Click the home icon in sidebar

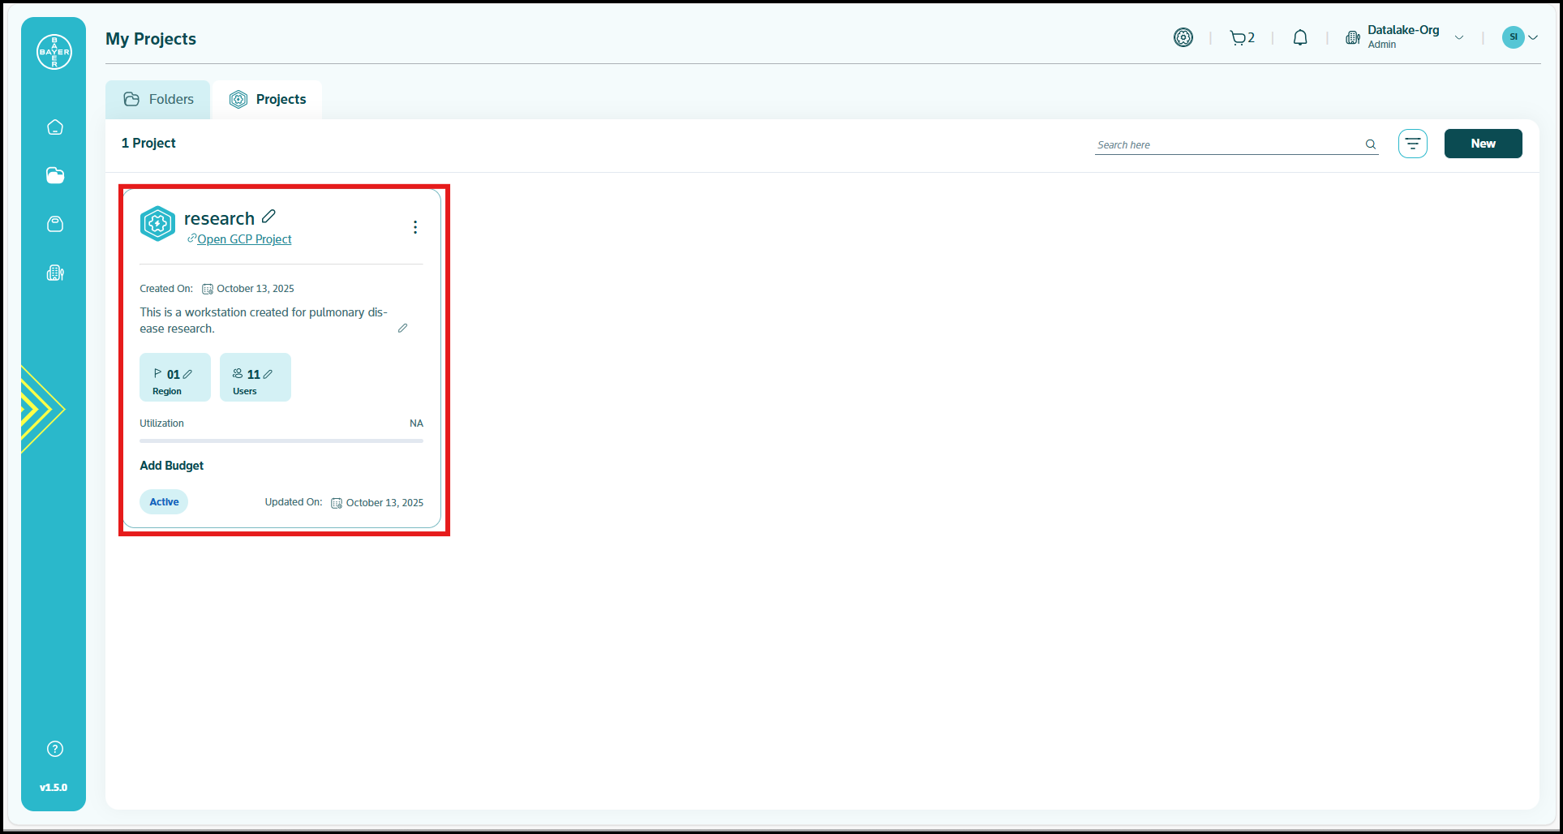pyautogui.click(x=55, y=127)
